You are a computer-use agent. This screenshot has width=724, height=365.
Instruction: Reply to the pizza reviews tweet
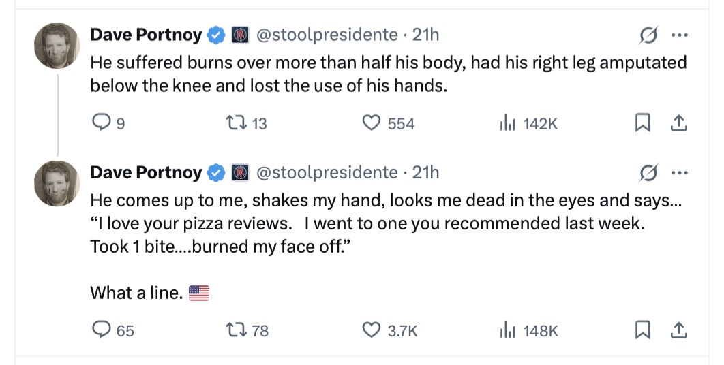click(x=101, y=330)
